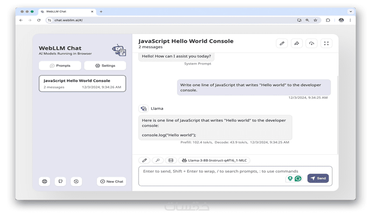Open the browser extensions puzzle icon

click(328, 20)
